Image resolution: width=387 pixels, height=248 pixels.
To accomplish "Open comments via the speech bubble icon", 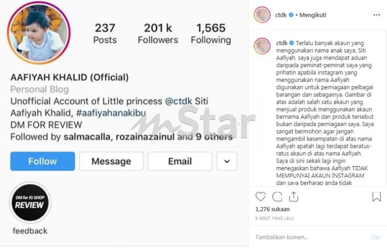I will coord(277,197).
